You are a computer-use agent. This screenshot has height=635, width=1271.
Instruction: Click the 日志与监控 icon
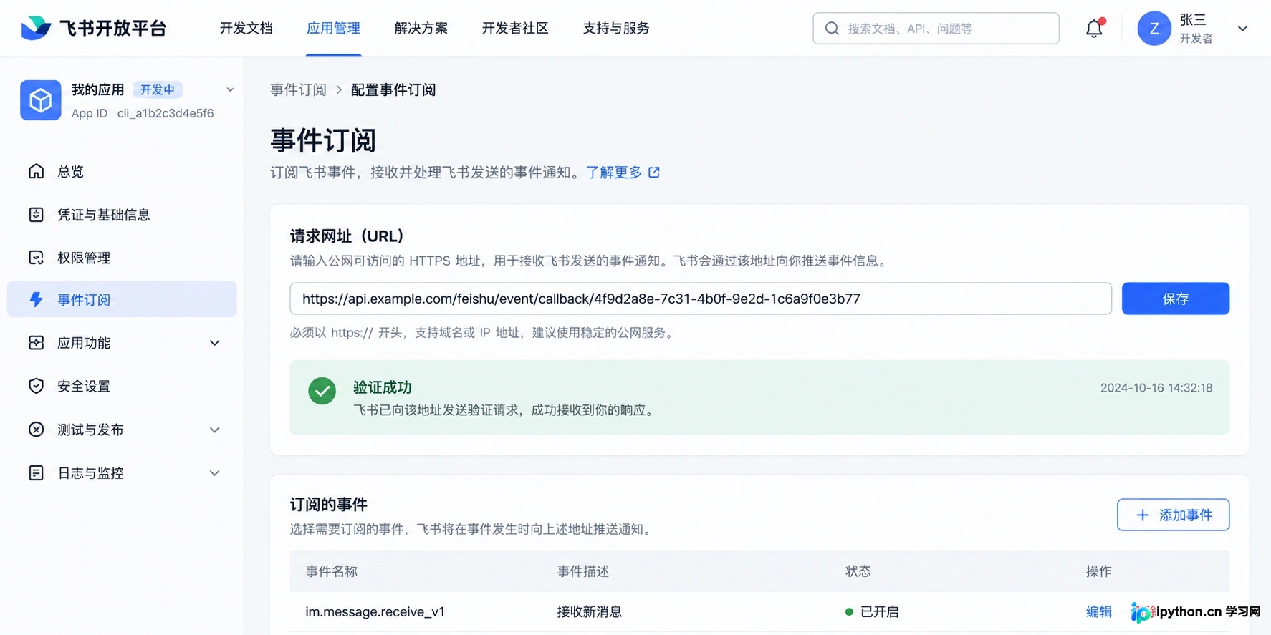pyautogui.click(x=37, y=472)
